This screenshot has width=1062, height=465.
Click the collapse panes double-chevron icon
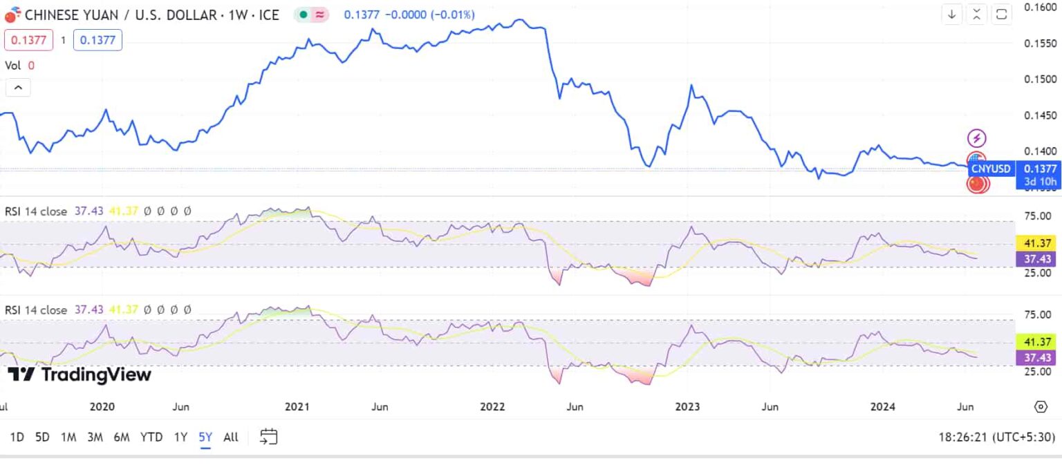976,14
